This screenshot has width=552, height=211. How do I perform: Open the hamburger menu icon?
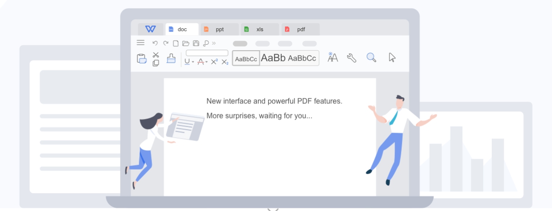click(x=141, y=43)
